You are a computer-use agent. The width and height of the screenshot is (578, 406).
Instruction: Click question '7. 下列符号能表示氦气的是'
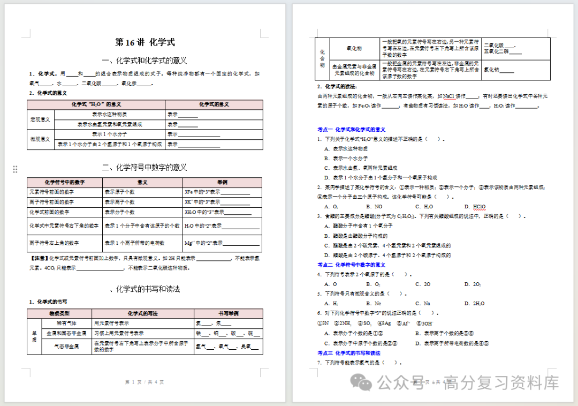point(360,363)
